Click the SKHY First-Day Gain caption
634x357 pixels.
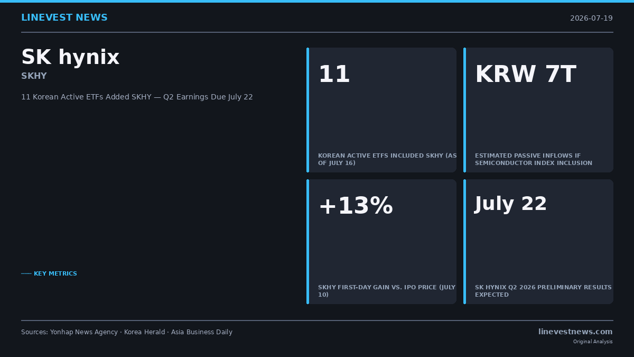(x=387, y=291)
